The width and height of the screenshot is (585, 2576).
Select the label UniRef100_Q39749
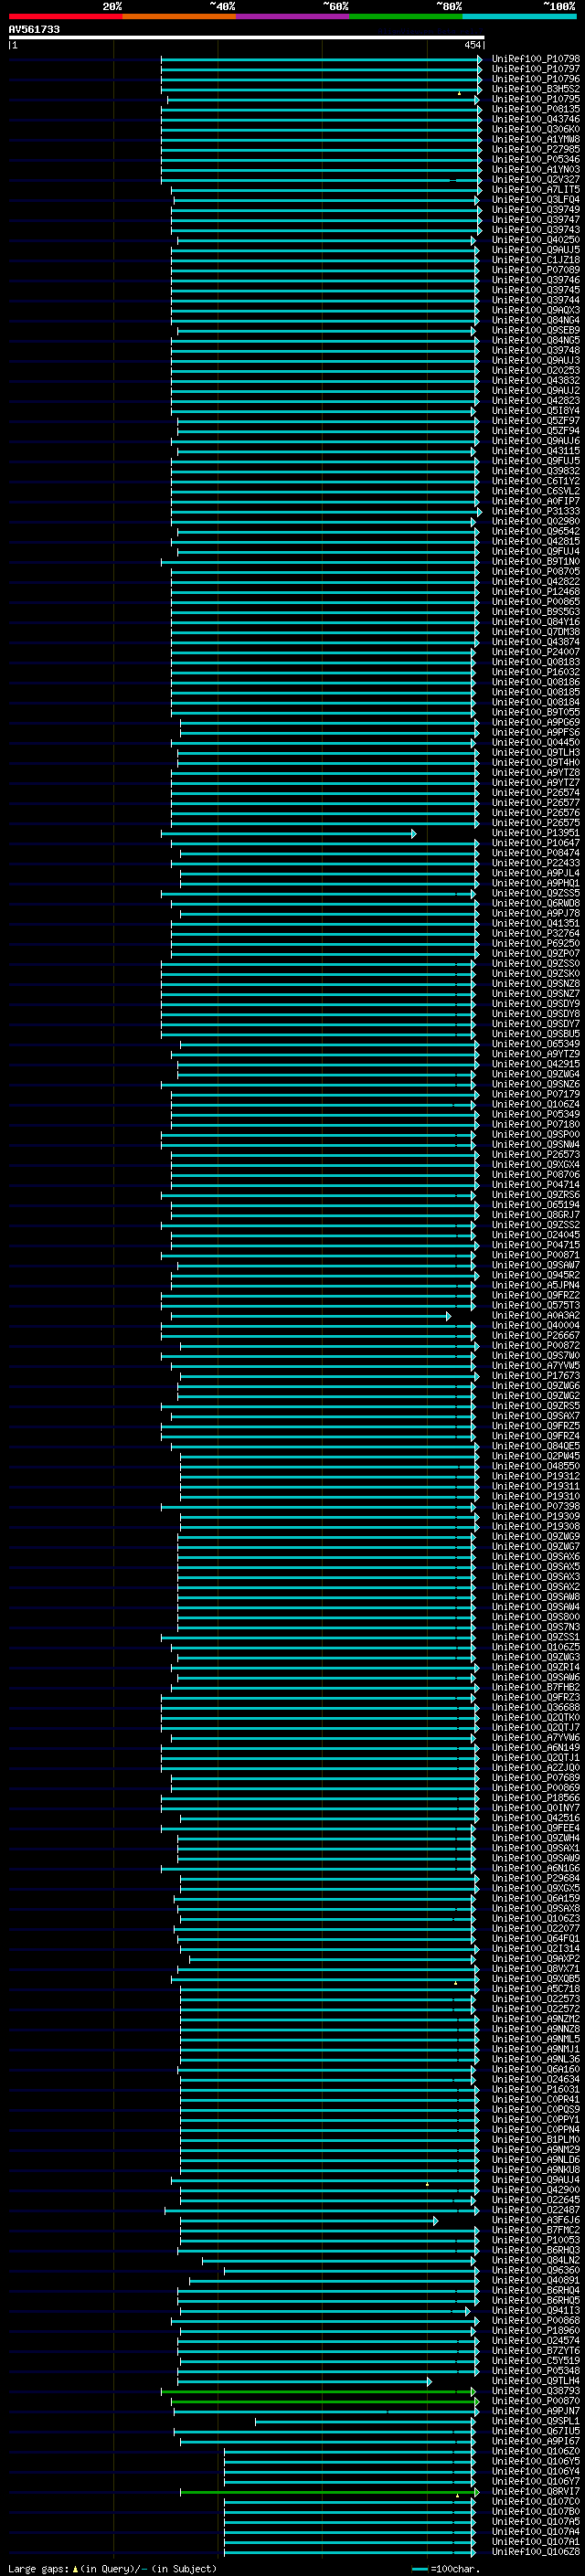pyautogui.click(x=536, y=210)
